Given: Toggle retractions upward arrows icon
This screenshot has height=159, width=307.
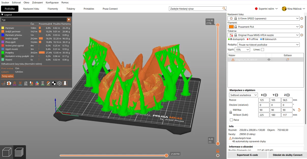Looking at the screenshot, I should click(14, 83).
